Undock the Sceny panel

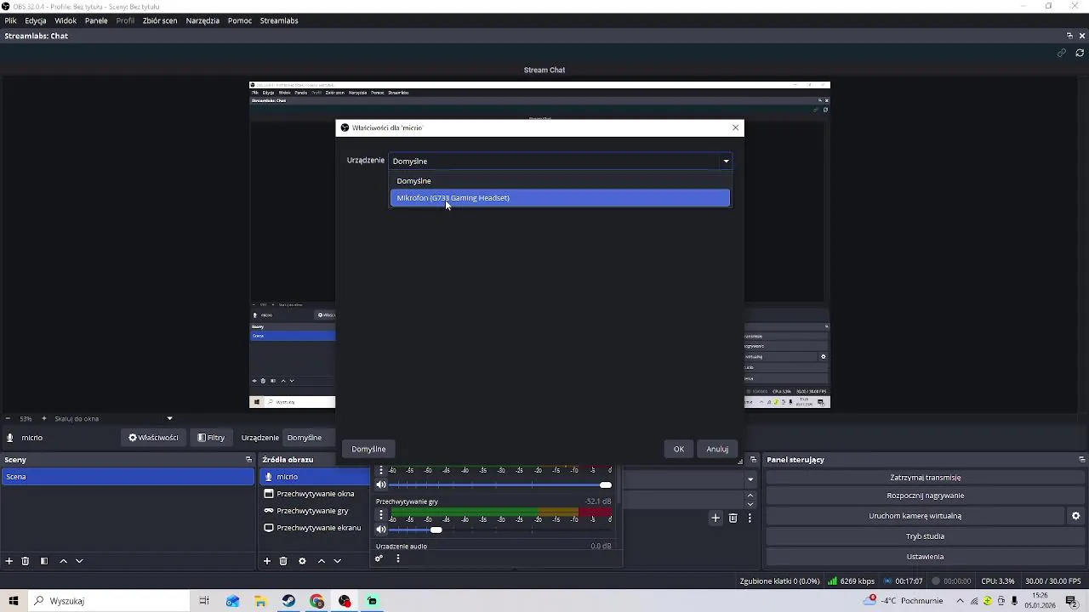pos(248,460)
